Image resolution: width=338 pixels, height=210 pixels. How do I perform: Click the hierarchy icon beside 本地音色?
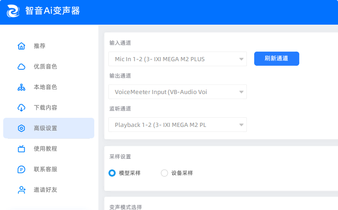21,87
